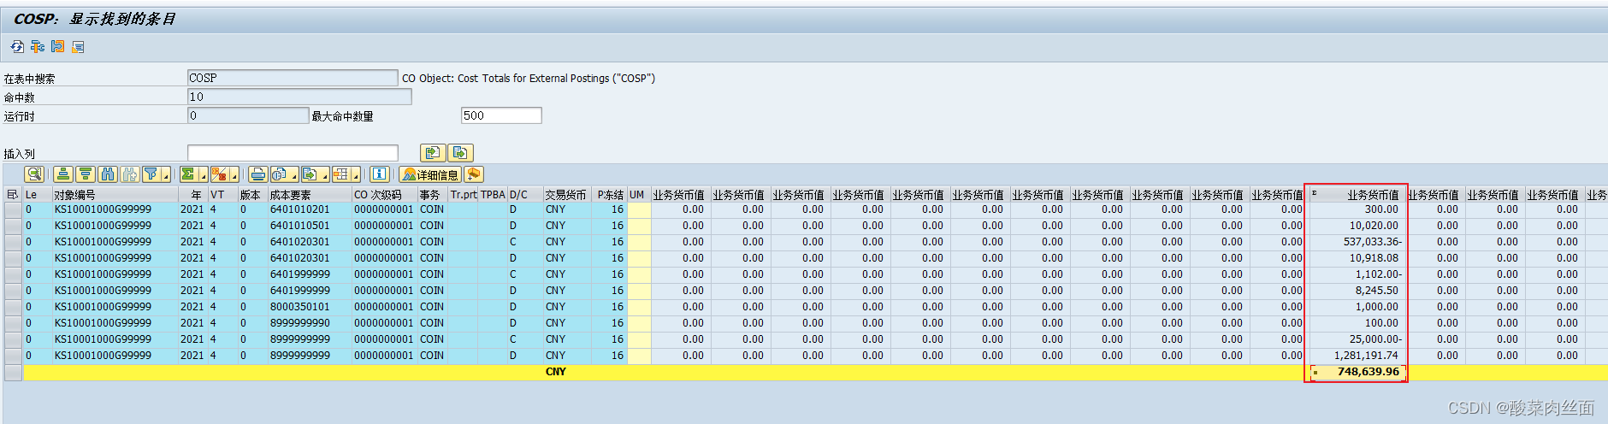Click the 运行时 field showing 0
Screen dimensions: 1608x424
pos(248,115)
